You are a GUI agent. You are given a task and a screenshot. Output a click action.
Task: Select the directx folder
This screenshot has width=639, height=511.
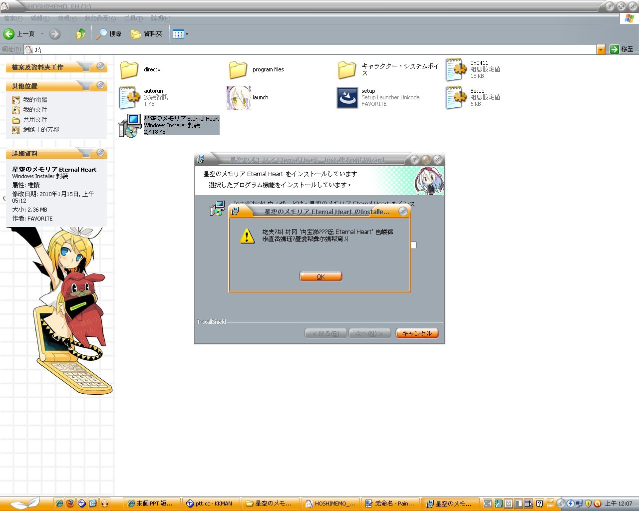(129, 69)
